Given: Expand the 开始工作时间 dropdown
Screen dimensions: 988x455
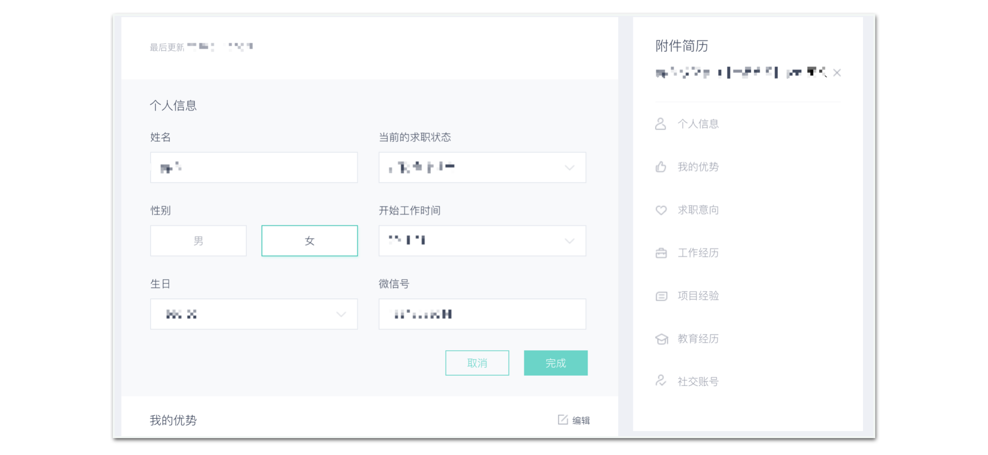Looking at the screenshot, I should point(482,241).
